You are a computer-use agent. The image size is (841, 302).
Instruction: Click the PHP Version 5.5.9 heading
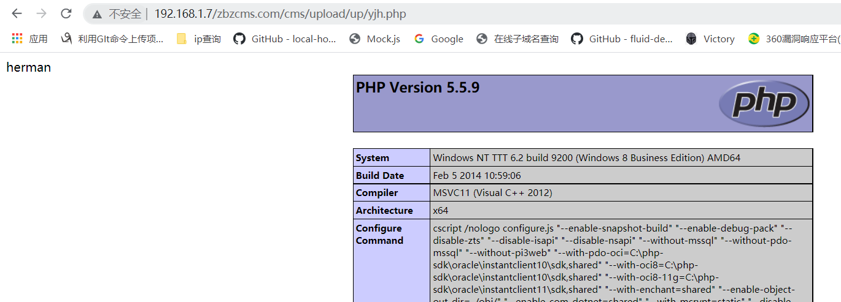pyautogui.click(x=417, y=88)
